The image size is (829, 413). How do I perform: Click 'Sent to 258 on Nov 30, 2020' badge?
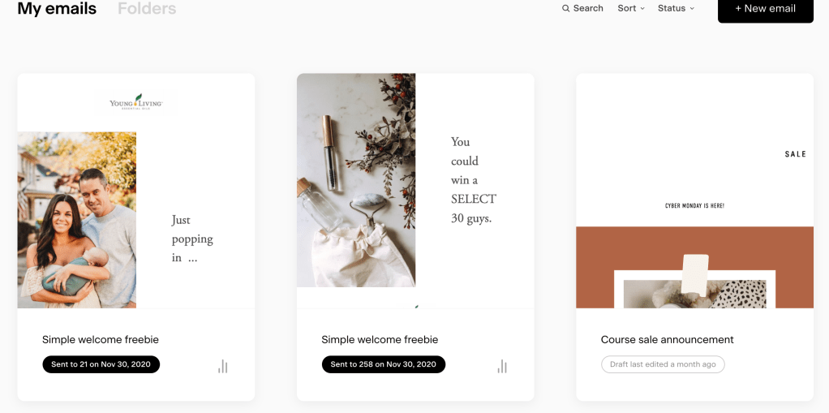383,364
